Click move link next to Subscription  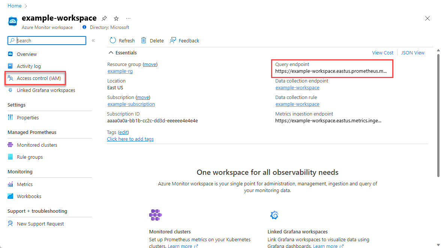click(143, 98)
